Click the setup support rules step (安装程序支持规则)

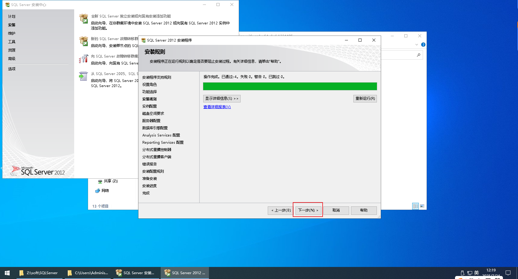point(157,77)
